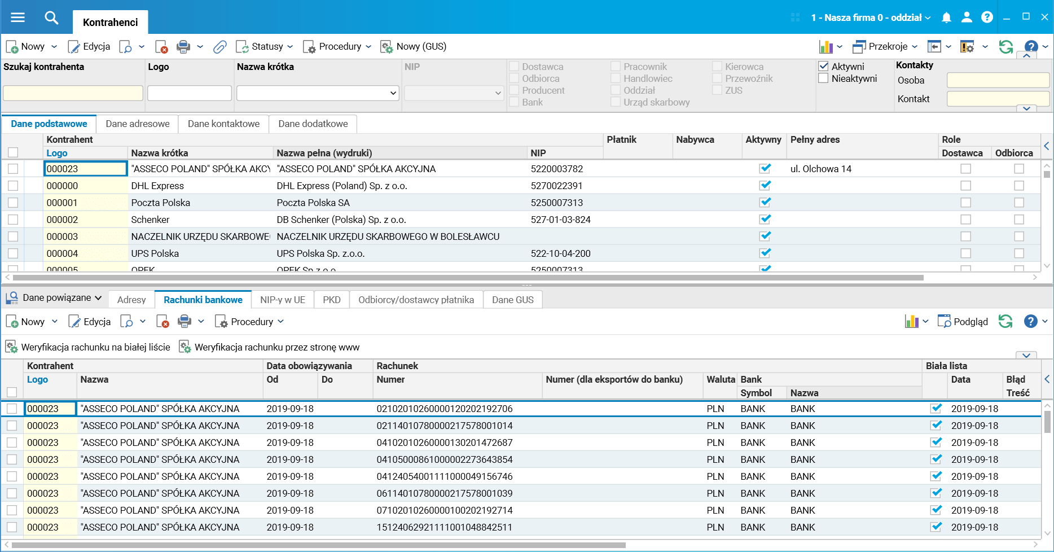The height and width of the screenshot is (552, 1054).
Task: Switch to the Dane adresowe tab
Action: click(x=137, y=124)
